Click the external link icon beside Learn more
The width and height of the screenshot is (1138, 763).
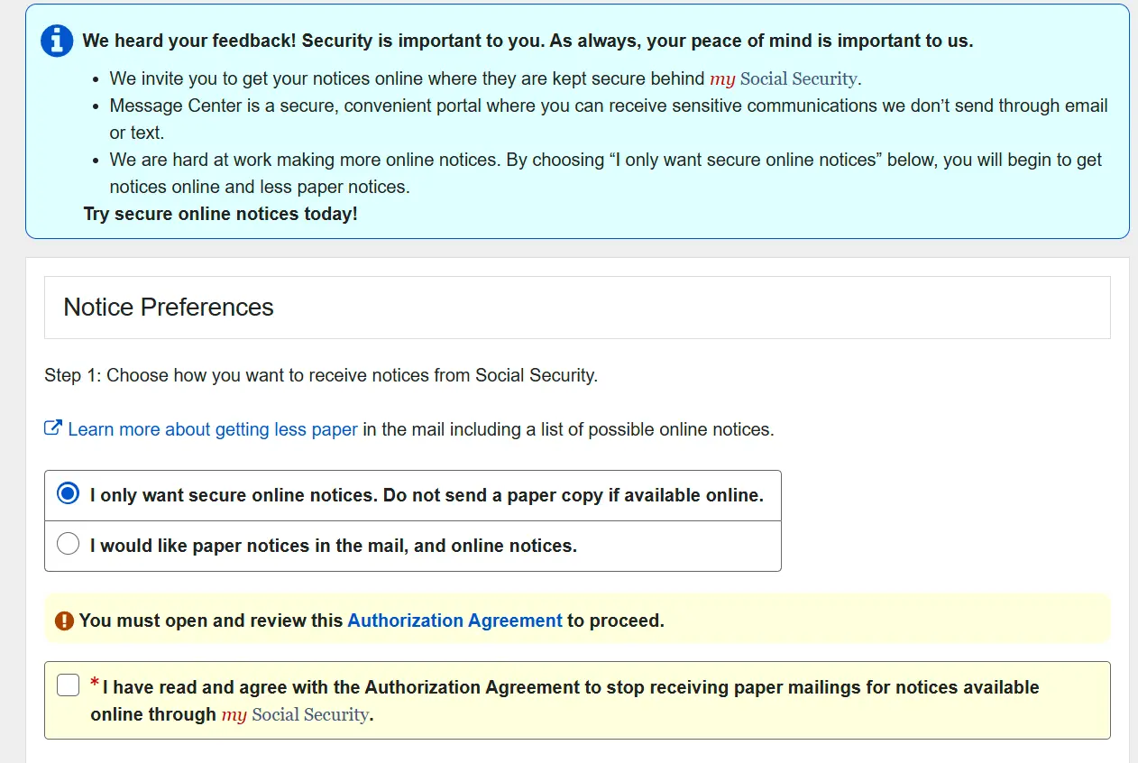click(x=53, y=428)
